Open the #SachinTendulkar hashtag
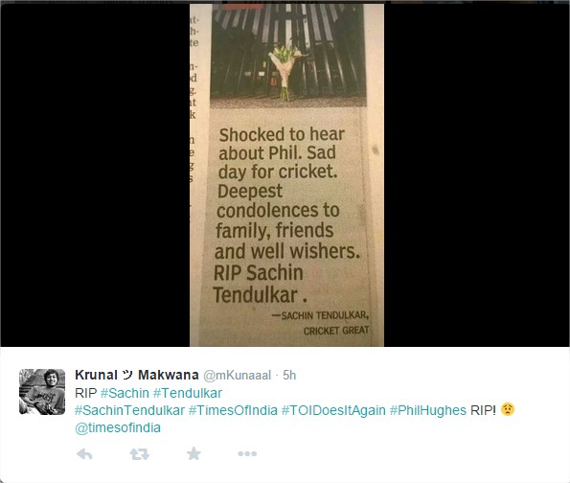 (129, 410)
